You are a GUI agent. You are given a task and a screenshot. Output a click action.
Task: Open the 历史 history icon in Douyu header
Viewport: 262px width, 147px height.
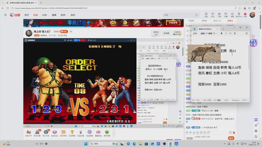click(x=206, y=15)
